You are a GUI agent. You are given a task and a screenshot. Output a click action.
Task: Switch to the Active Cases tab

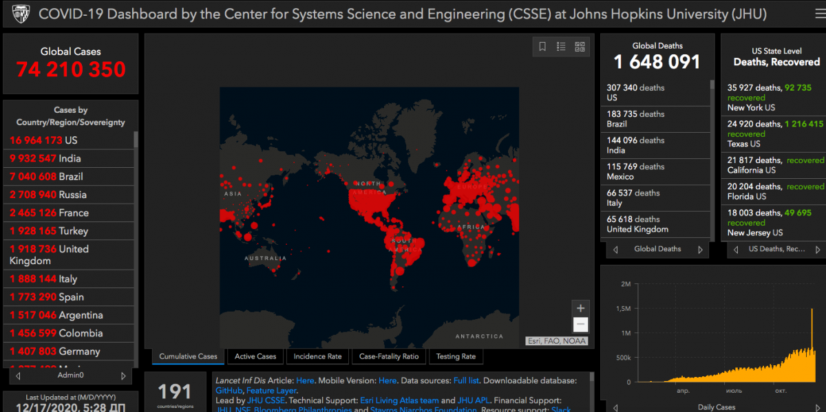point(255,356)
